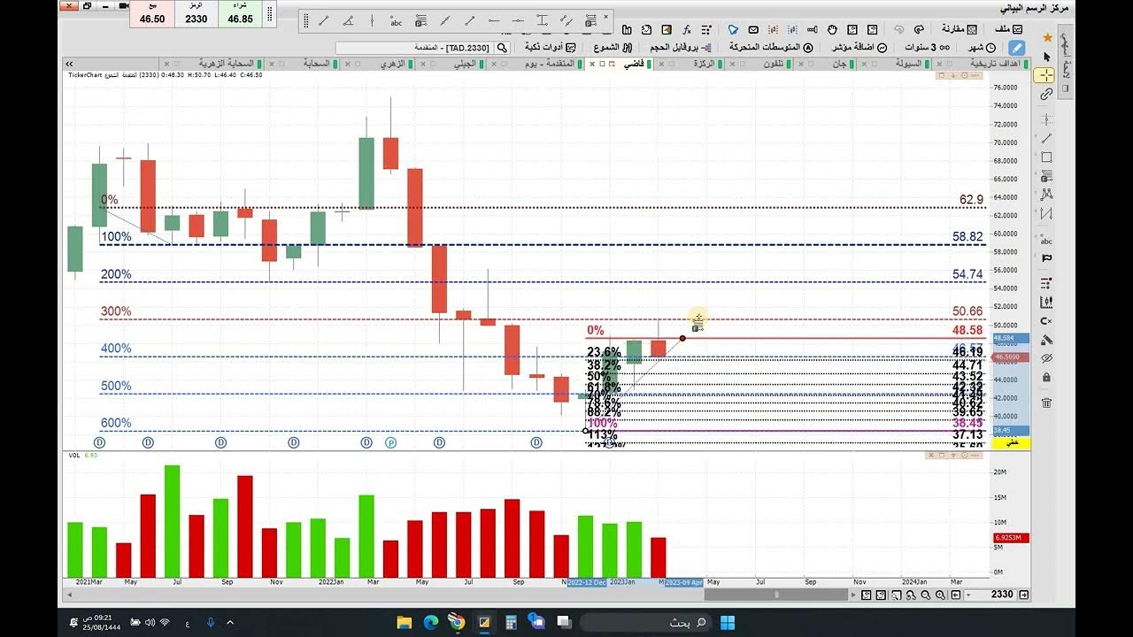Pick the abc text tool in the floating toolbar
This screenshot has height=637, width=1133.
pyautogui.click(x=396, y=20)
